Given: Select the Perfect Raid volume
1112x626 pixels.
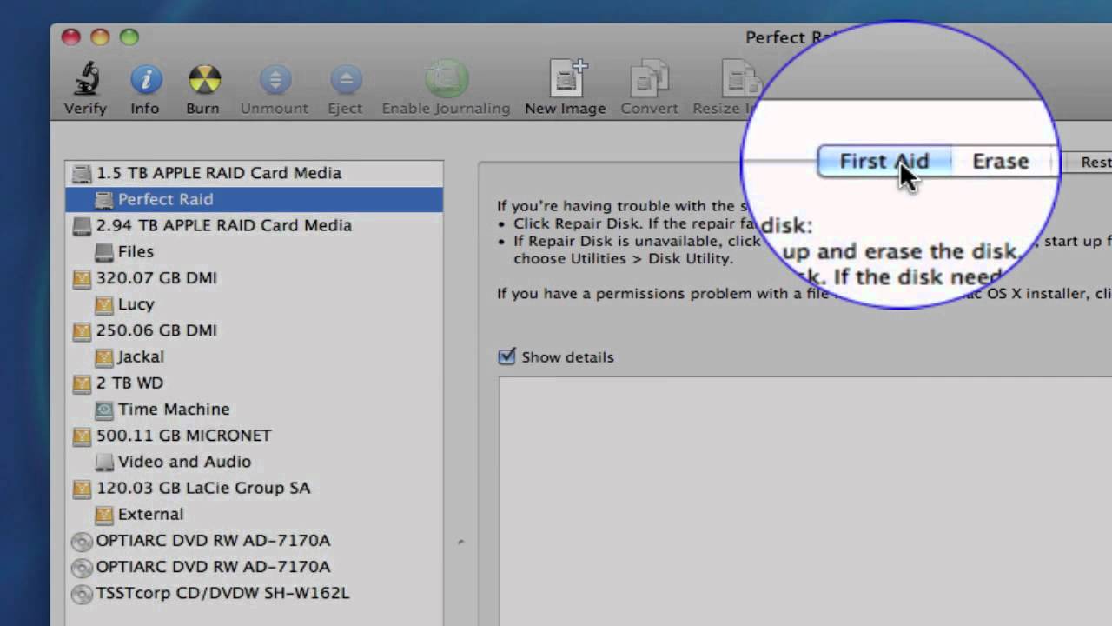Looking at the screenshot, I should point(255,199).
